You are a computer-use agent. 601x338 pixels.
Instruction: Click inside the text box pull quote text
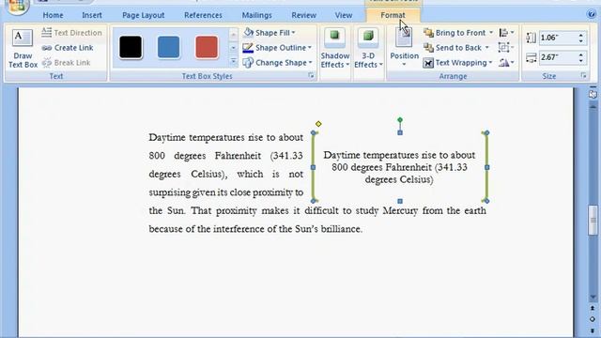pos(399,167)
